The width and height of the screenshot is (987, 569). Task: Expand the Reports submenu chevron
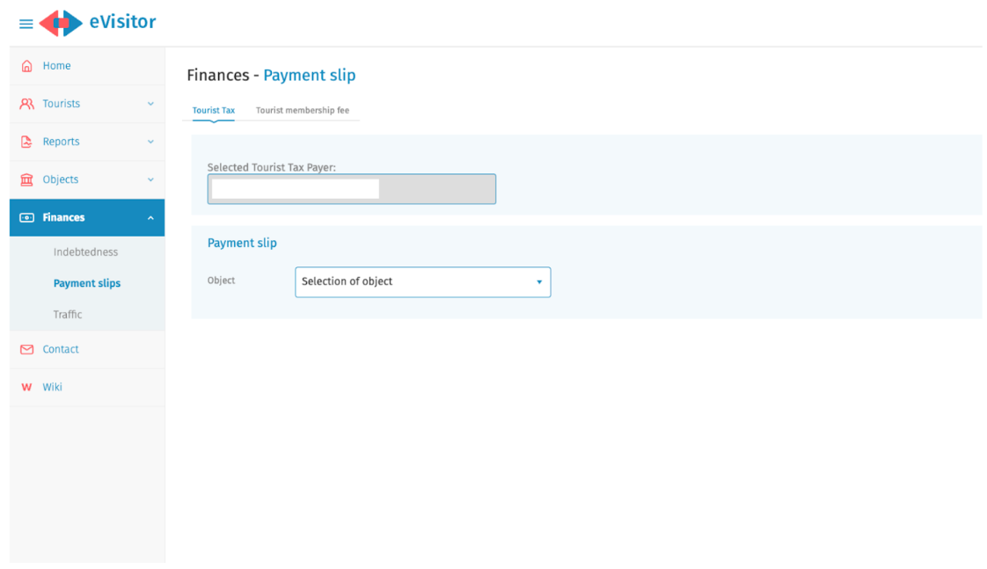coord(150,142)
